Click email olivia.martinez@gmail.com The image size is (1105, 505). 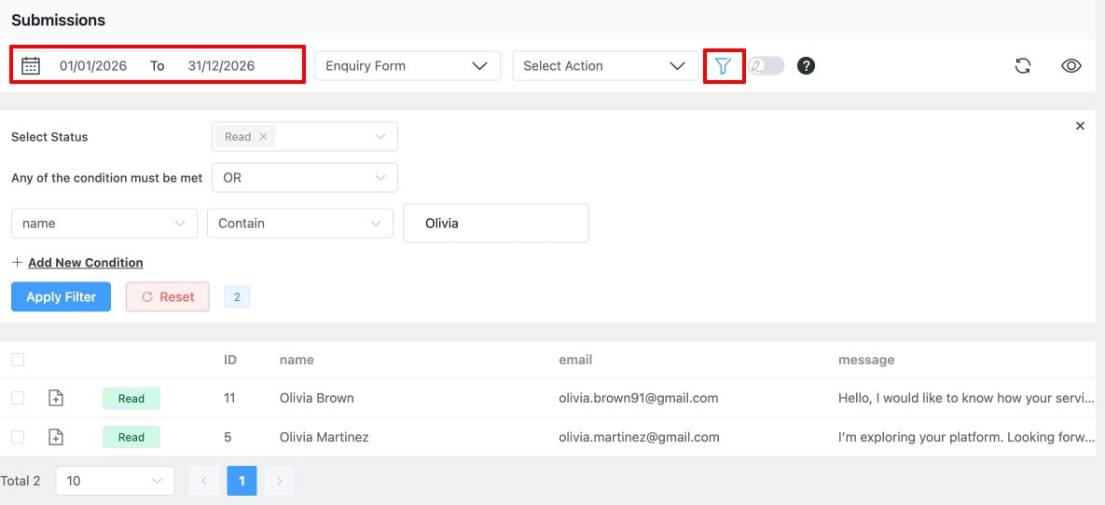point(639,437)
